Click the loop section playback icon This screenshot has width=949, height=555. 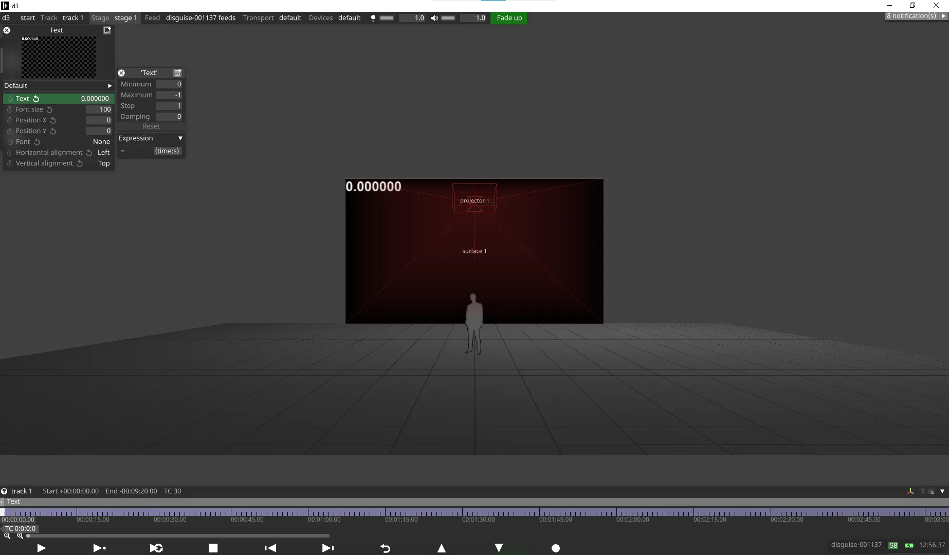(156, 548)
